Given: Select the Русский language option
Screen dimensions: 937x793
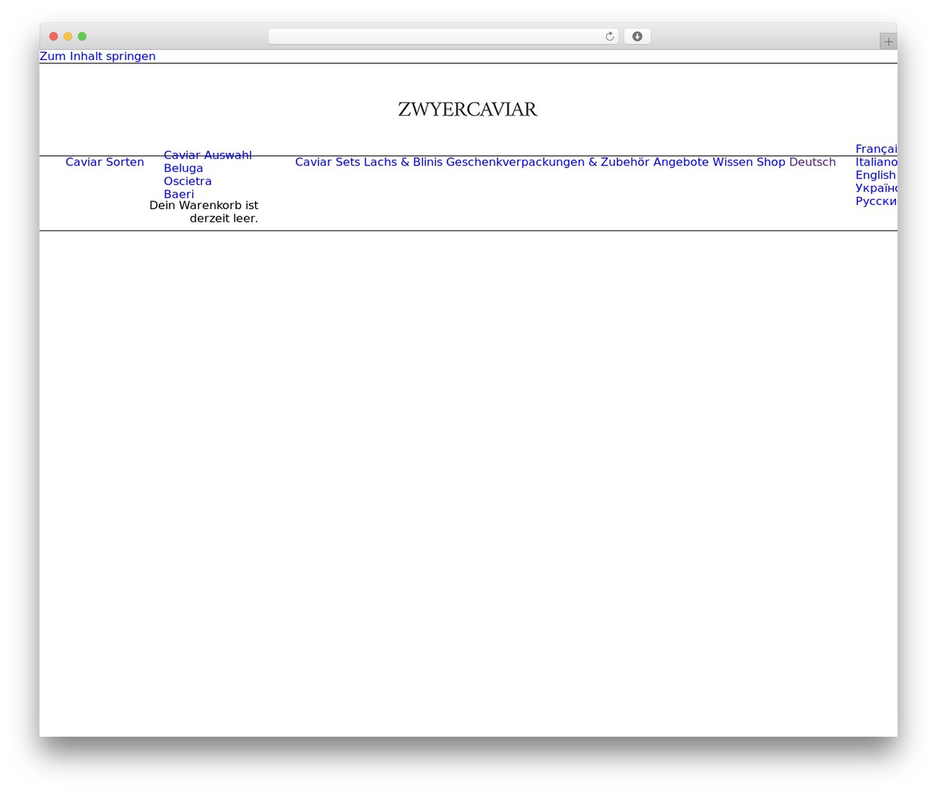Looking at the screenshot, I should (876, 201).
